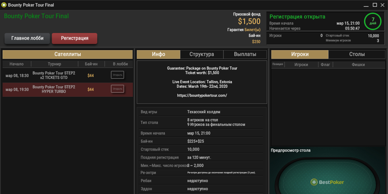
Task: Follow the bountypokertour.com link
Action: click(x=202, y=95)
